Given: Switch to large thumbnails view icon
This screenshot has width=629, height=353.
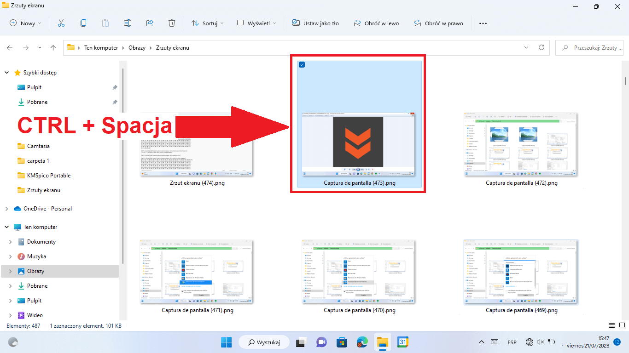Looking at the screenshot, I should click(x=622, y=325).
